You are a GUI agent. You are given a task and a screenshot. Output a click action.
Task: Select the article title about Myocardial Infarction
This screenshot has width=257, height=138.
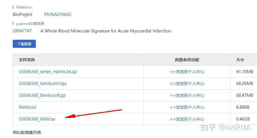point(106,31)
